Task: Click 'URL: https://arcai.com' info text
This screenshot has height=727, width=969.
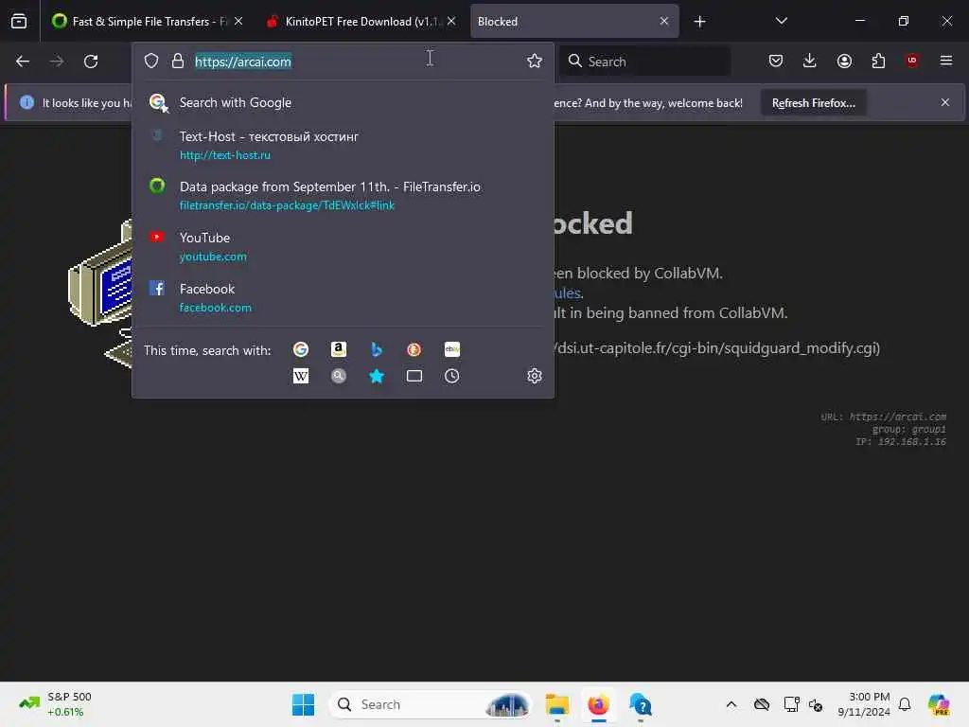Action: 883,417
